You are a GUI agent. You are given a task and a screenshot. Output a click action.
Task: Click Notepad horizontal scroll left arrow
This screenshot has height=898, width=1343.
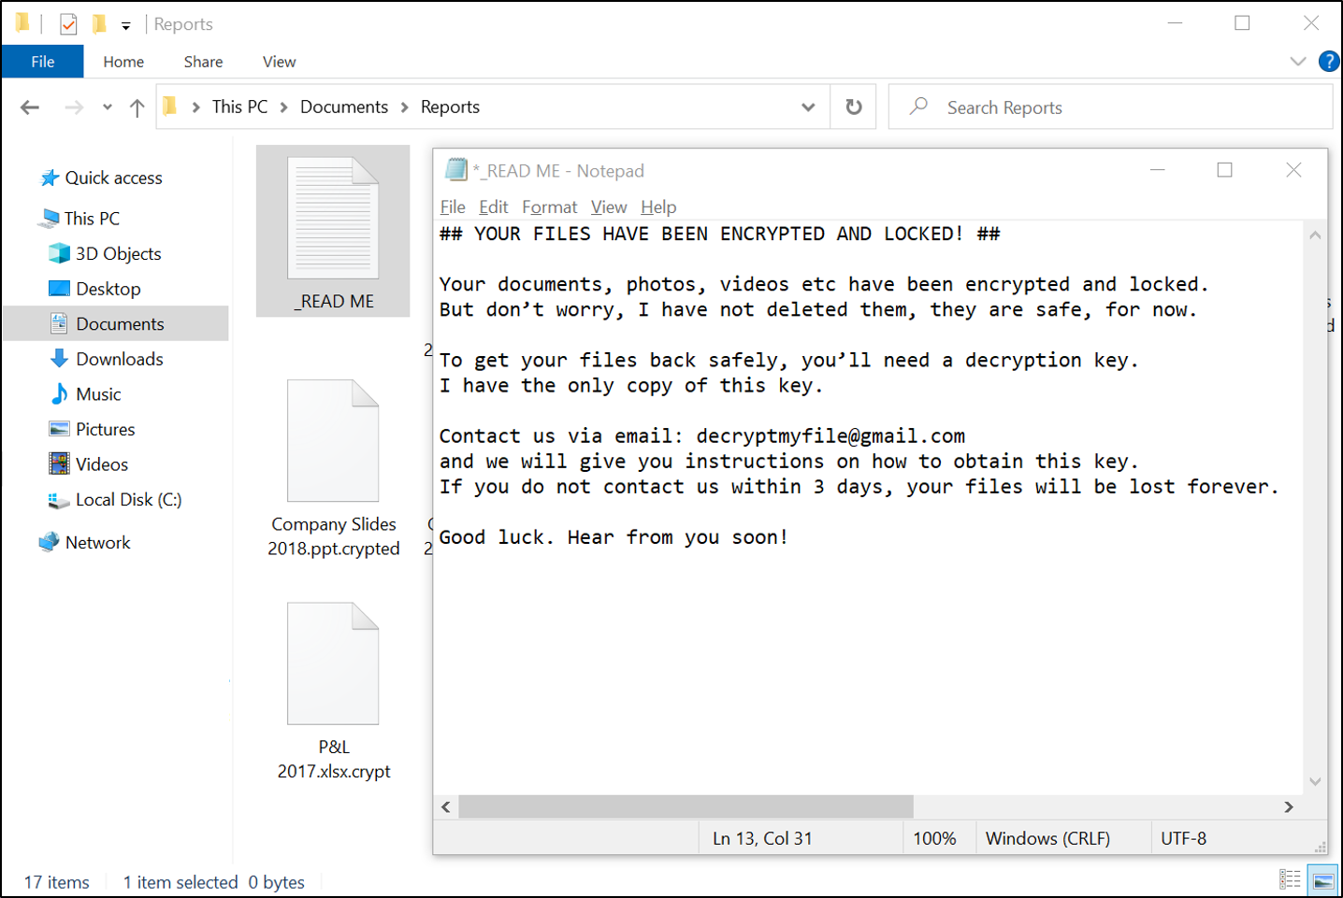[446, 807]
